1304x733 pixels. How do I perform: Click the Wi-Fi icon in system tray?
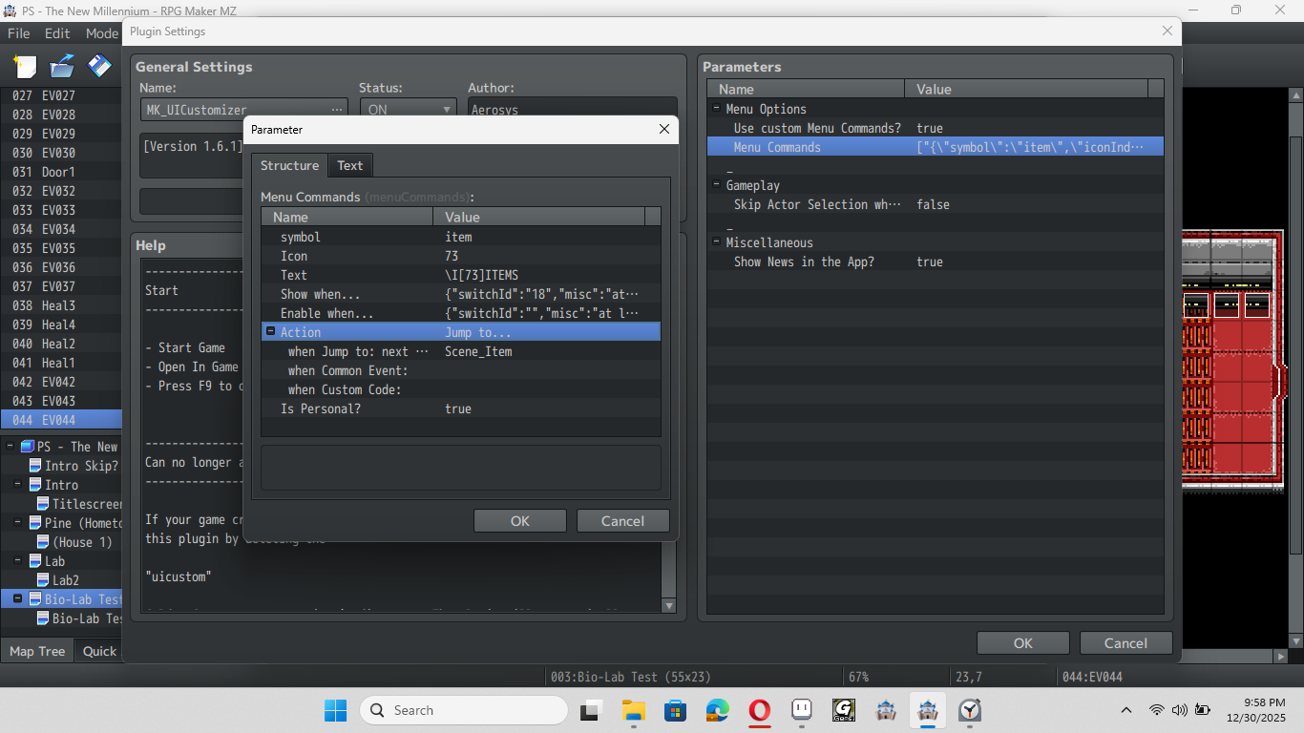click(x=1157, y=710)
